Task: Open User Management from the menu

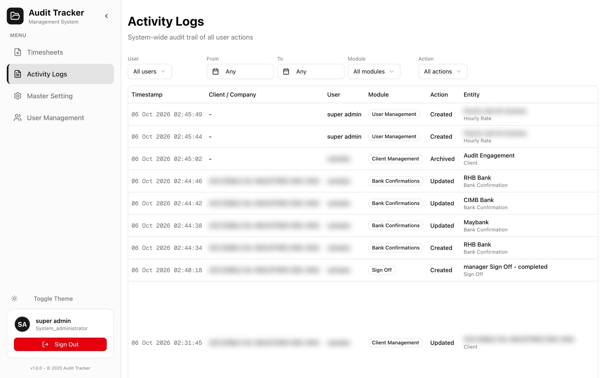Action: click(60, 118)
